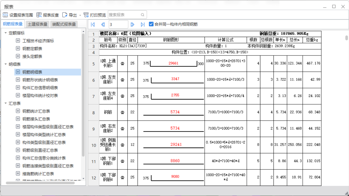Screen dimensions: 349x196
Task: Click the 钢筋图形 column header
Action: click(171, 40)
